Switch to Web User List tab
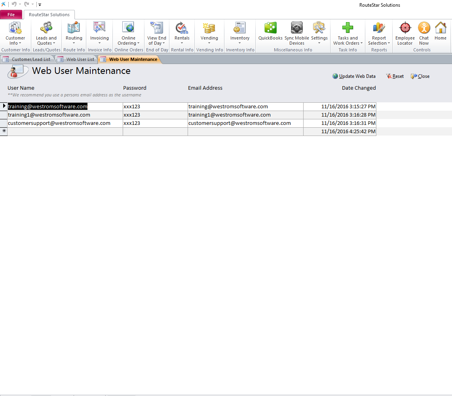The width and height of the screenshot is (452, 396). (x=77, y=59)
